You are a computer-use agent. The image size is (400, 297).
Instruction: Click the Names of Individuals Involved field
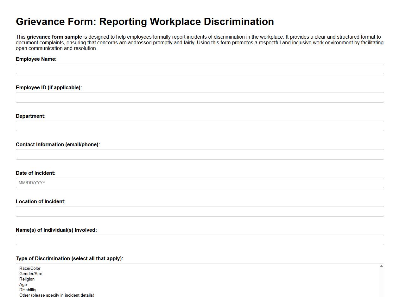coord(200,240)
